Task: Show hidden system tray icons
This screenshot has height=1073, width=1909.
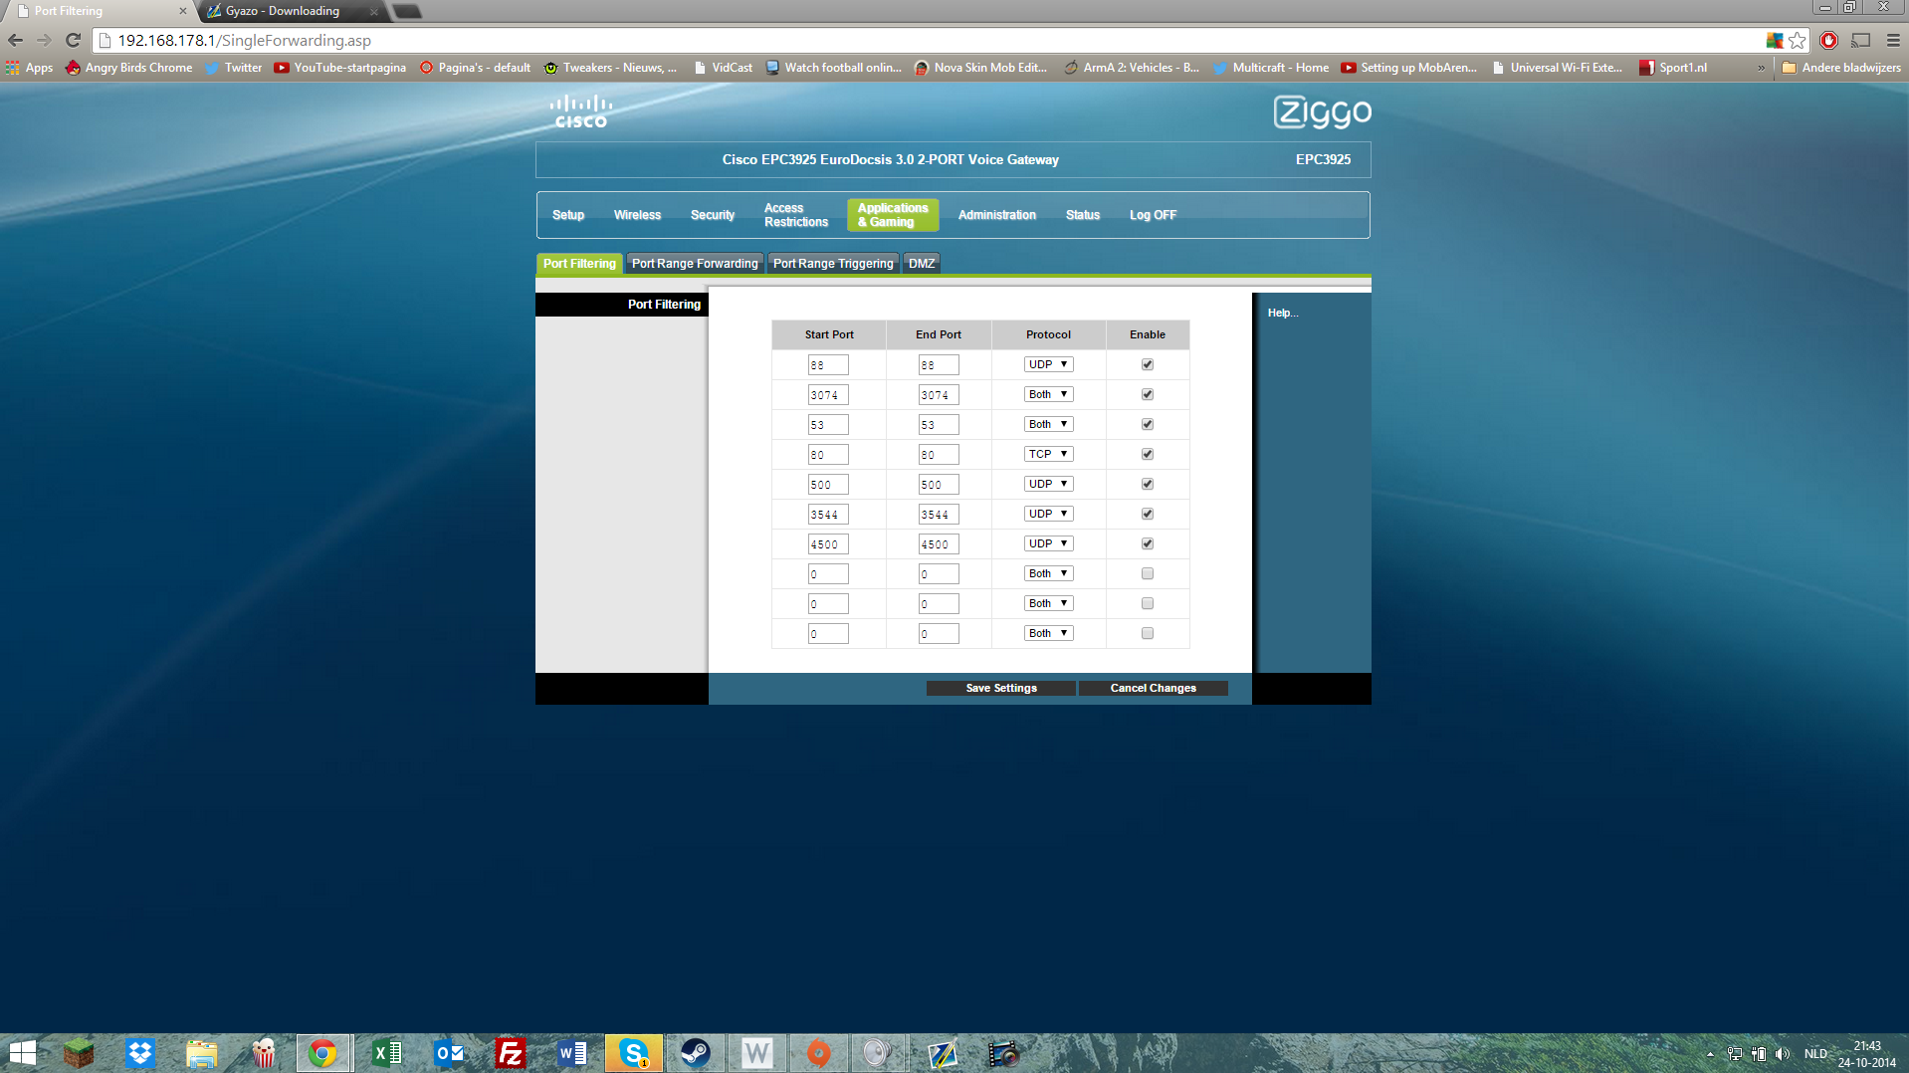Action: point(1711,1054)
